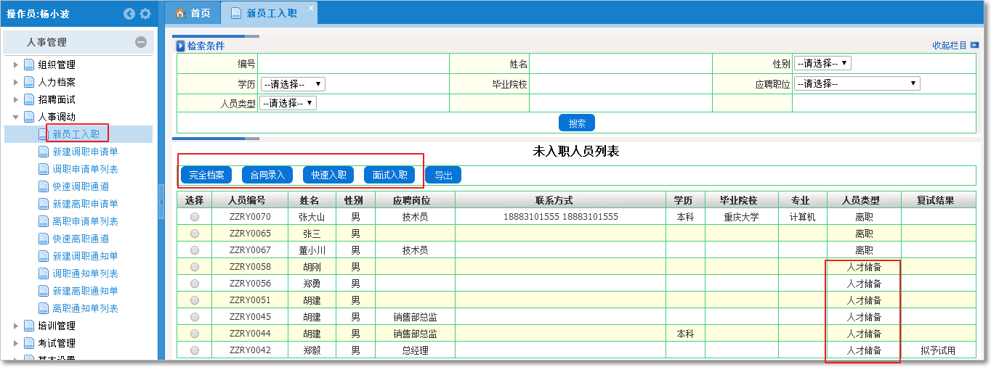Click the home icon on 首页 tab

pyautogui.click(x=180, y=13)
